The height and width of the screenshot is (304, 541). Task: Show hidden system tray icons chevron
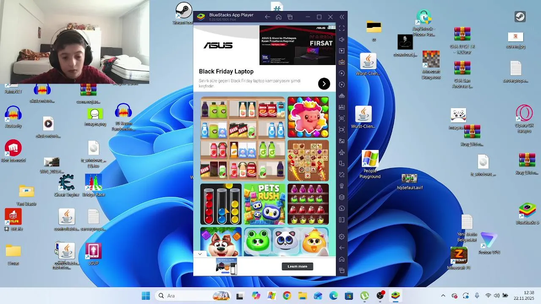(x=443, y=296)
